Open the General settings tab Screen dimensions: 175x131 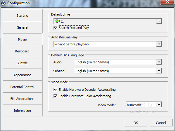tap(22, 27)
